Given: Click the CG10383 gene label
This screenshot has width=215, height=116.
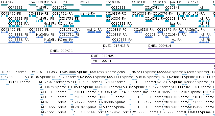Looking at the screenshot, I should 118,8.
